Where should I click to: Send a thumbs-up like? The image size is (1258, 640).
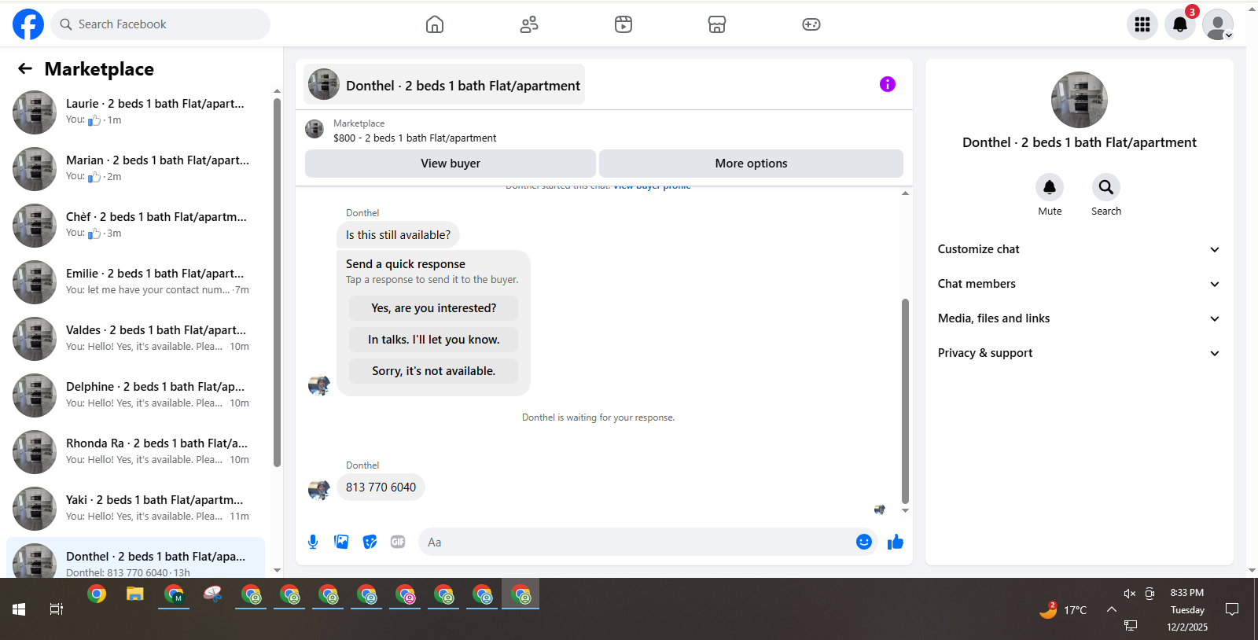pos(896,542)
